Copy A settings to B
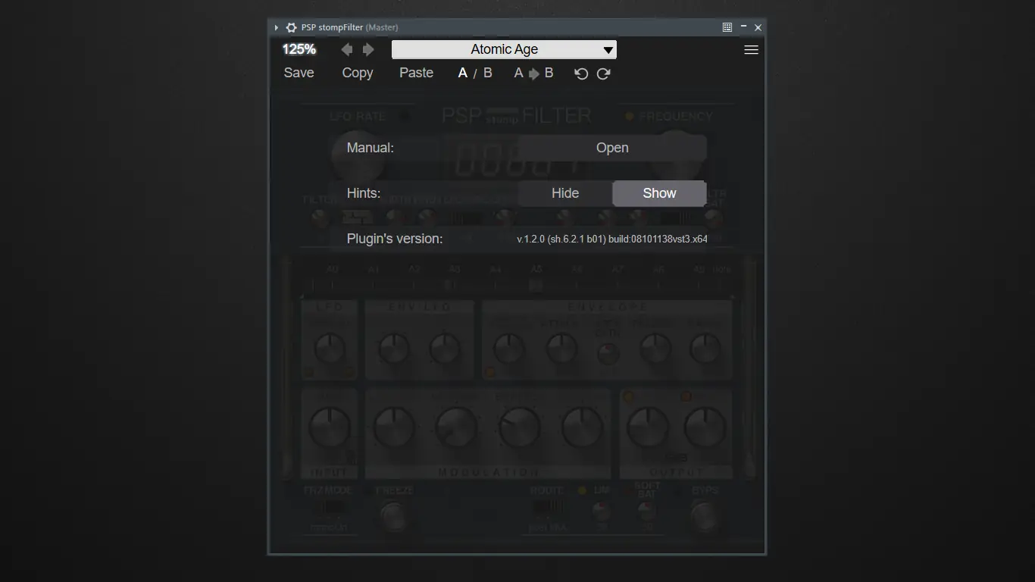 coord(533,73)
